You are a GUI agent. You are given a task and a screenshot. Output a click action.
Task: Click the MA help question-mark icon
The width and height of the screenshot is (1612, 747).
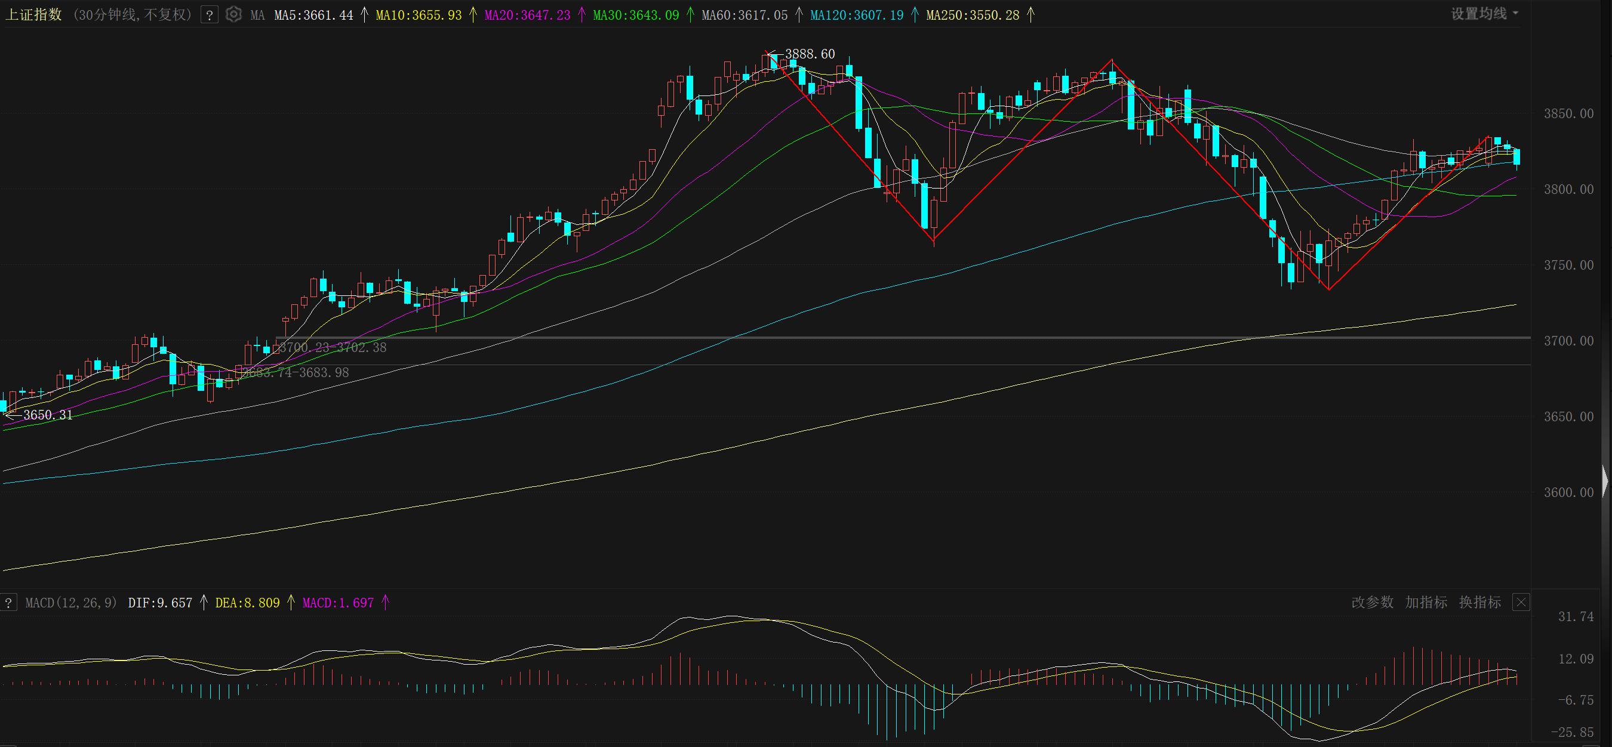pos(210,15)
